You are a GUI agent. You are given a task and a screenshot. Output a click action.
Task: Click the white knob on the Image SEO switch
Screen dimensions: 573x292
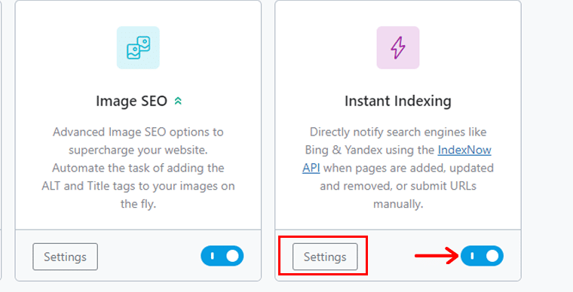click(232, 257)
